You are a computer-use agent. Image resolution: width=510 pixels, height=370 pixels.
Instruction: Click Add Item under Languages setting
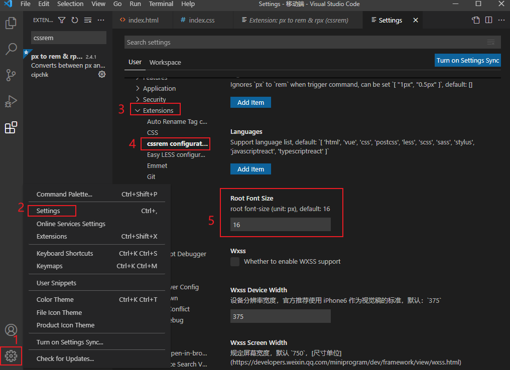(x=250, y=169)
